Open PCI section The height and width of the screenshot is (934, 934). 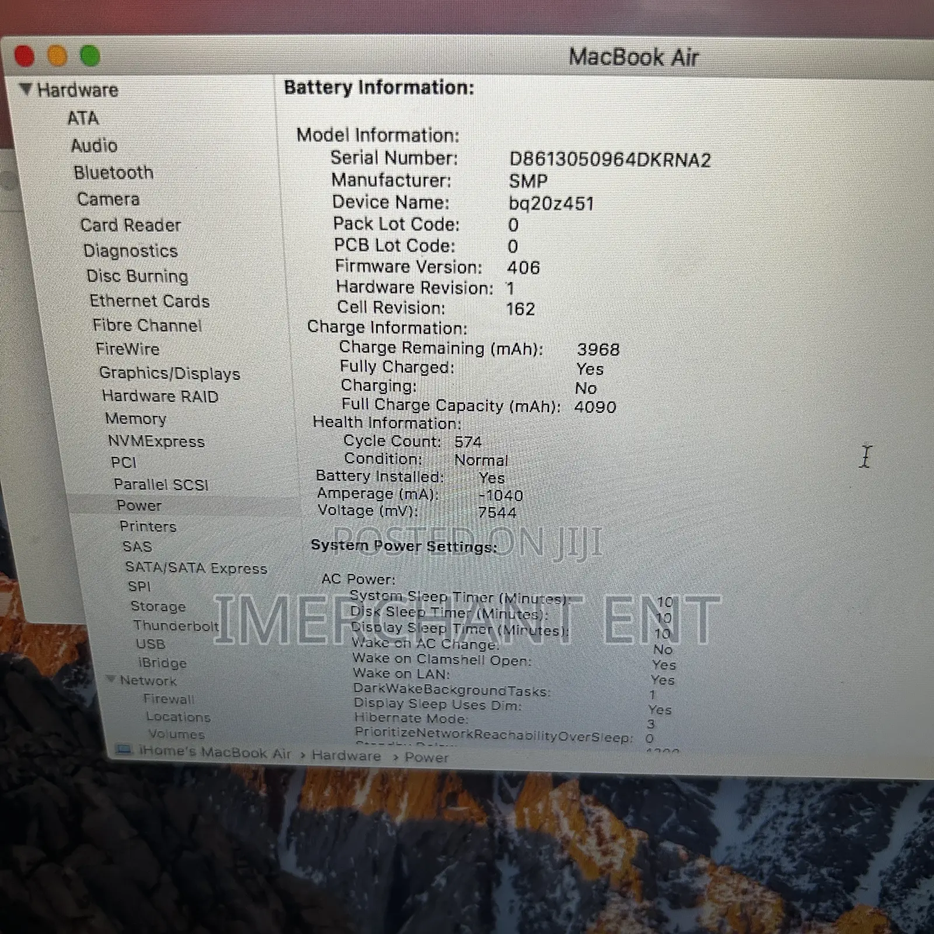click(124, 463)
